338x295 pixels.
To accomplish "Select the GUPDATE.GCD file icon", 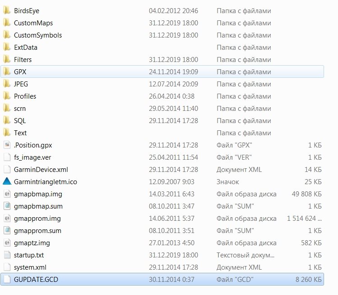I will pyautogui.click(x=7, y=279).
